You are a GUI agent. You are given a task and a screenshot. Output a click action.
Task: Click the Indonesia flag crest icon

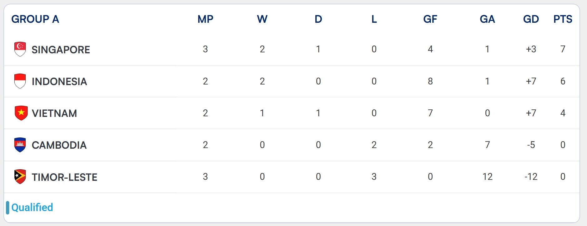[20, 81]
